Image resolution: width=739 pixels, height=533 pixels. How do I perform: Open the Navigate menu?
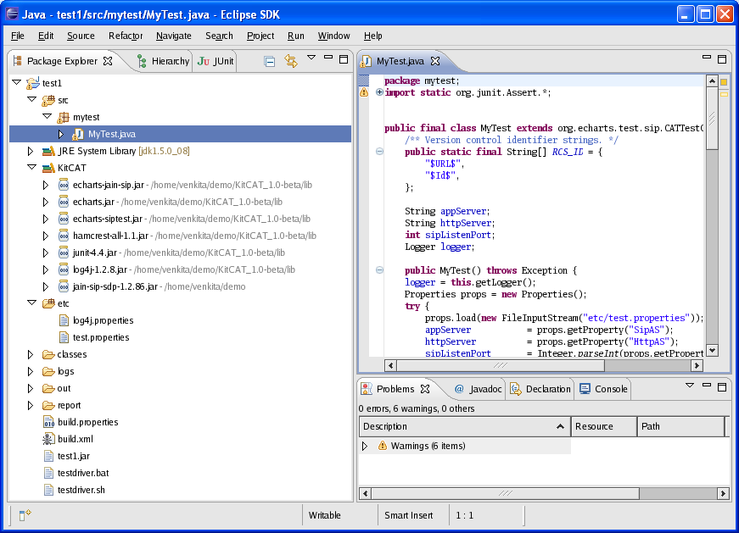click(x=173, y=36)
